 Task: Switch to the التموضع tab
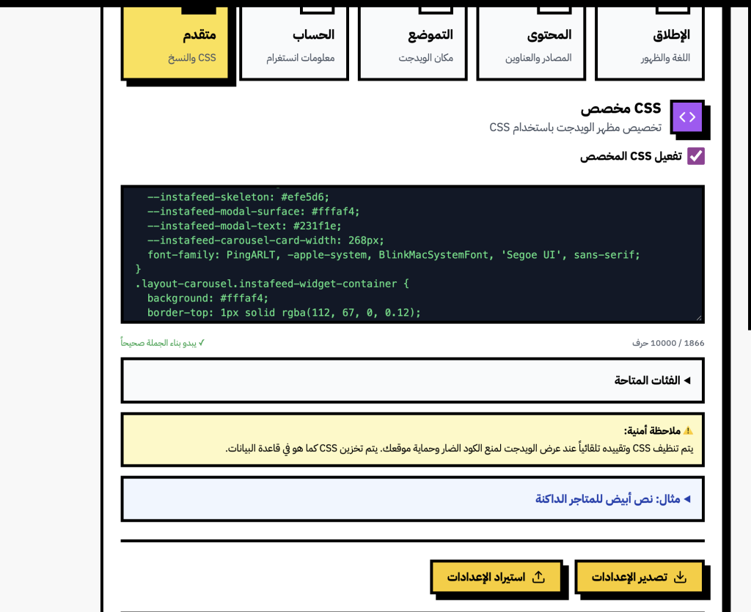412,43
